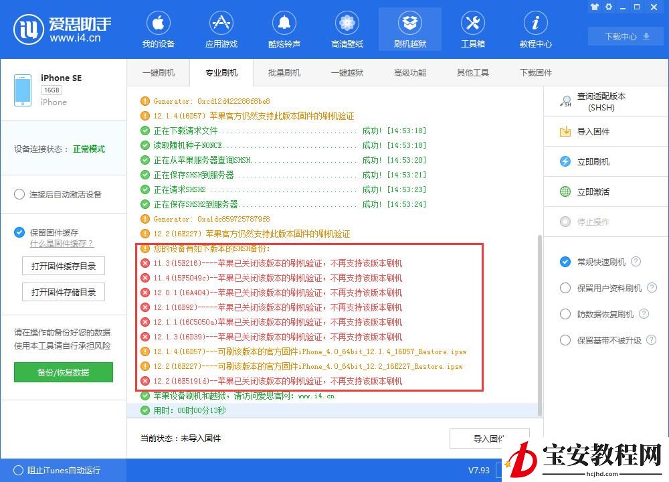Screen dimensions: 669x482
Task: Select 刷机越狱 flash/jailbreak icon
Action: 410,23
